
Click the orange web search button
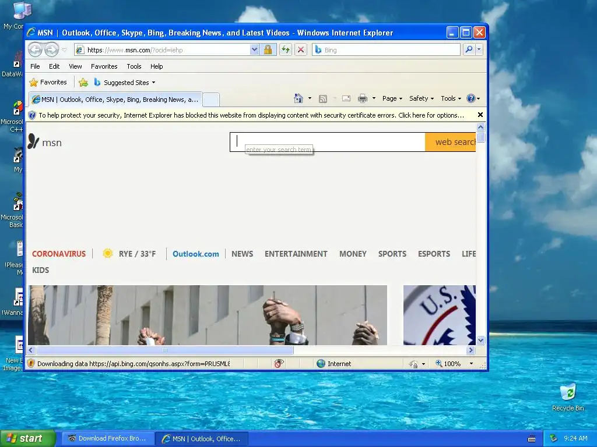click(x=451, y=142)
